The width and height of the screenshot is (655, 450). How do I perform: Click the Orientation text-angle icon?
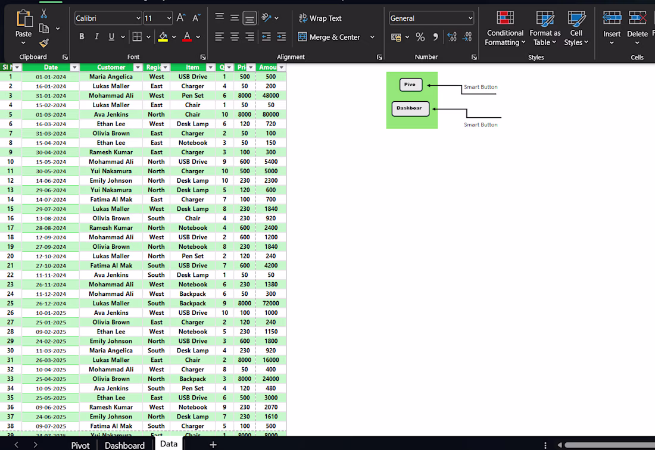pyautogui.click(x=266, y=17)
